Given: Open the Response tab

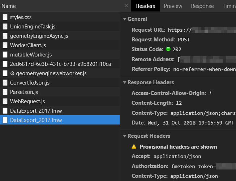Looking at the screenshot, I should coord(202,6).
